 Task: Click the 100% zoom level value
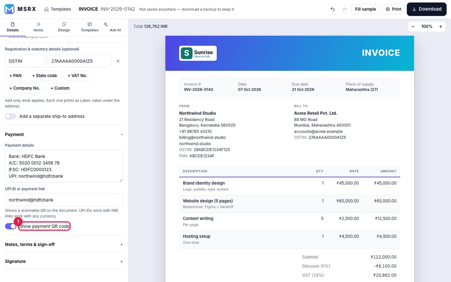coord(427,26)
